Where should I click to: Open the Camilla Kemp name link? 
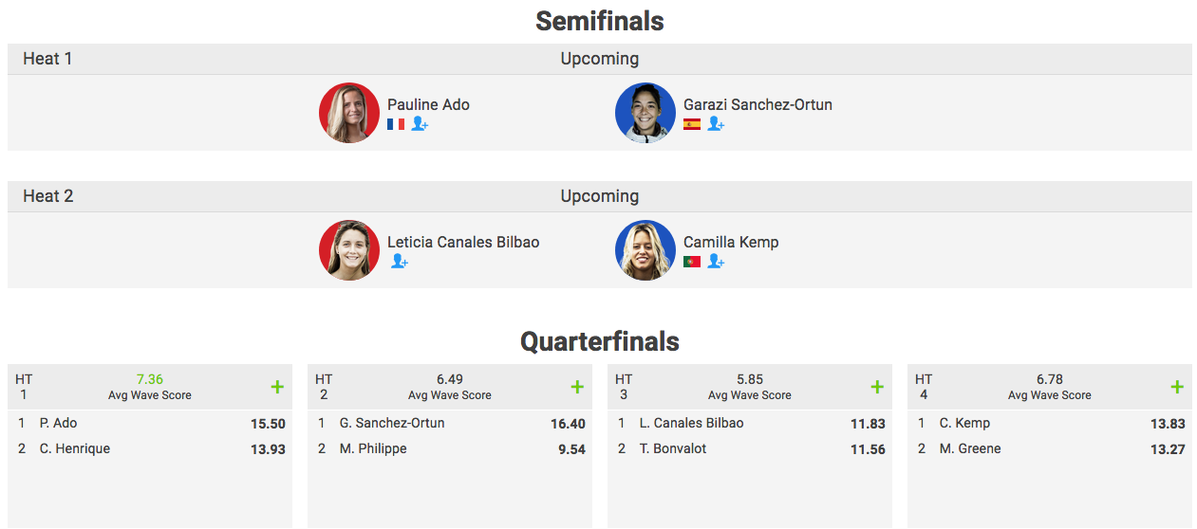pyautogui.click(x=731, y=242)
